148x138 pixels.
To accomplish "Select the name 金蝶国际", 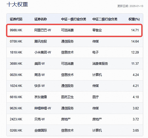I will tap(41, 131).
